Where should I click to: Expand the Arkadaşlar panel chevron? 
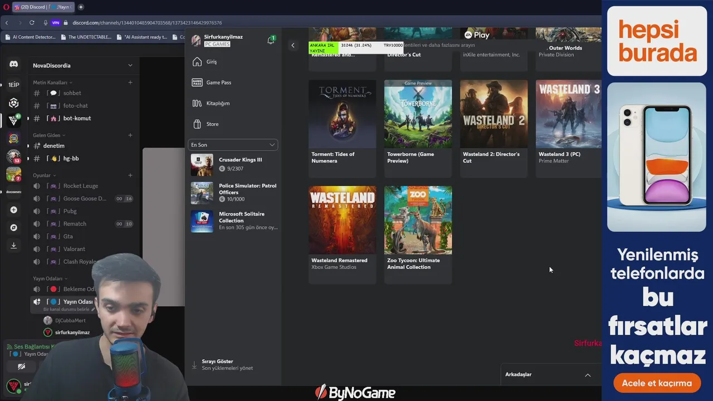click(588, 375)
